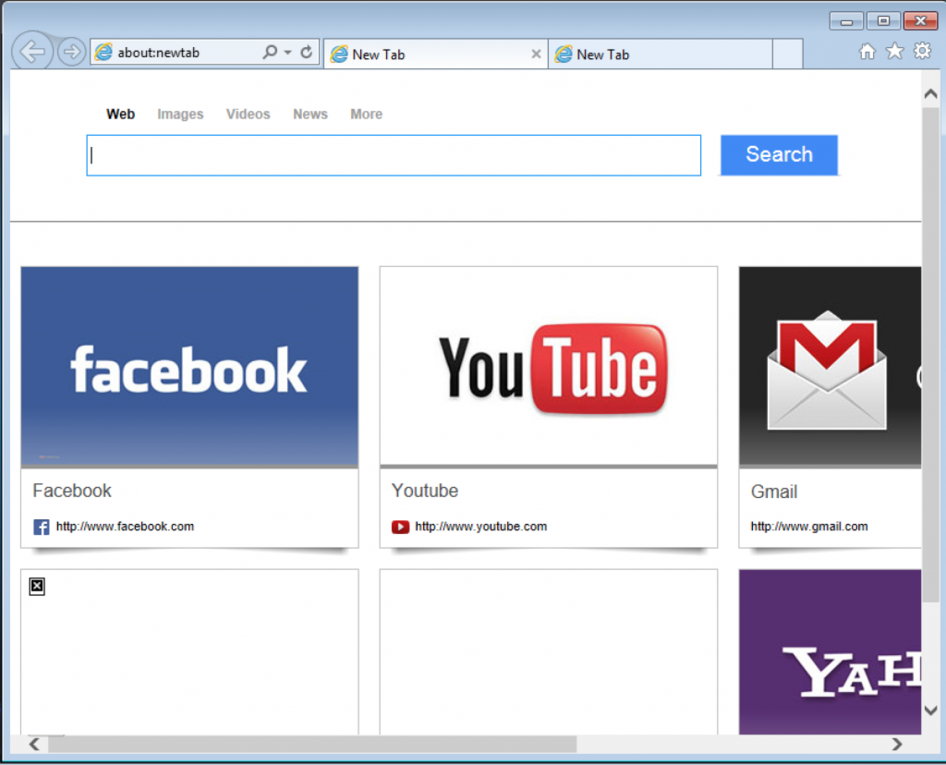Screen dimensions: 946x765
Task: Close the Internet Explorer window
Action: (x=920, y=21)
